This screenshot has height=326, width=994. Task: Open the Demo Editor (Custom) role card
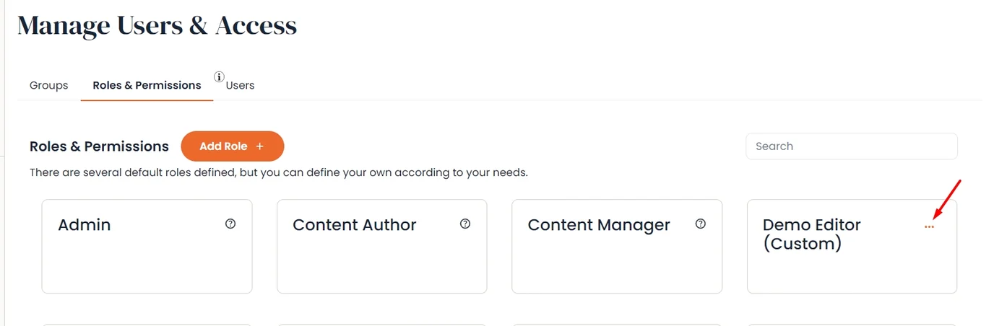(x=852, y=247)
